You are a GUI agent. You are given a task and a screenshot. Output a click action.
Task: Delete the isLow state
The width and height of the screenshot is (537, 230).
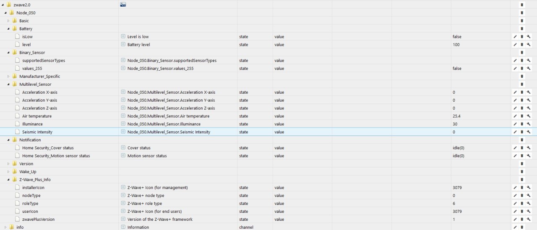[x=522, y=37]
